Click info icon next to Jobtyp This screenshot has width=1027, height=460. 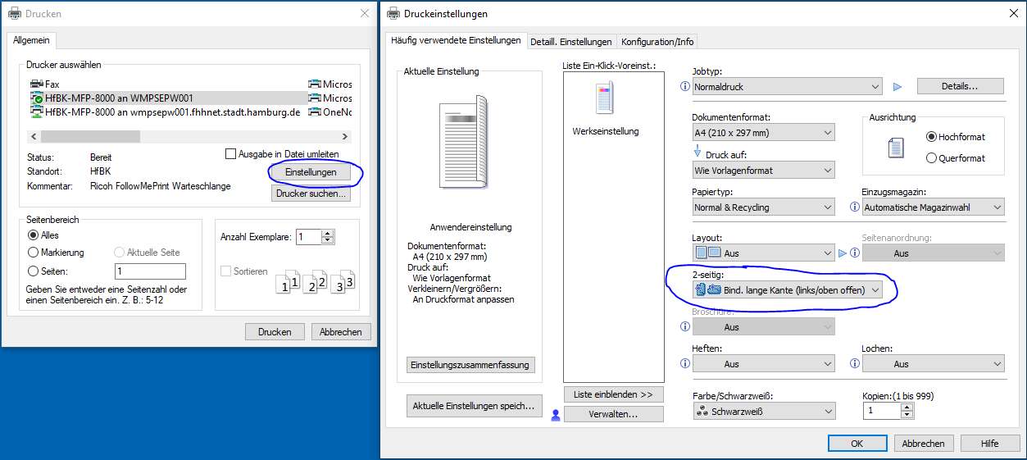pos(685,86)
